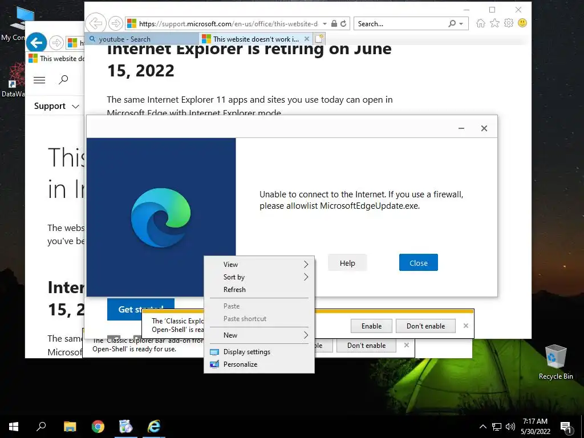Click the X on Edge installer dialog

point(484,128)
